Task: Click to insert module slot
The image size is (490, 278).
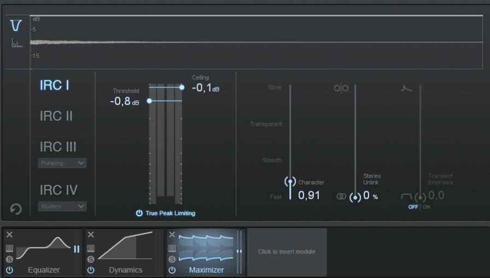Action: click(287, 252)
